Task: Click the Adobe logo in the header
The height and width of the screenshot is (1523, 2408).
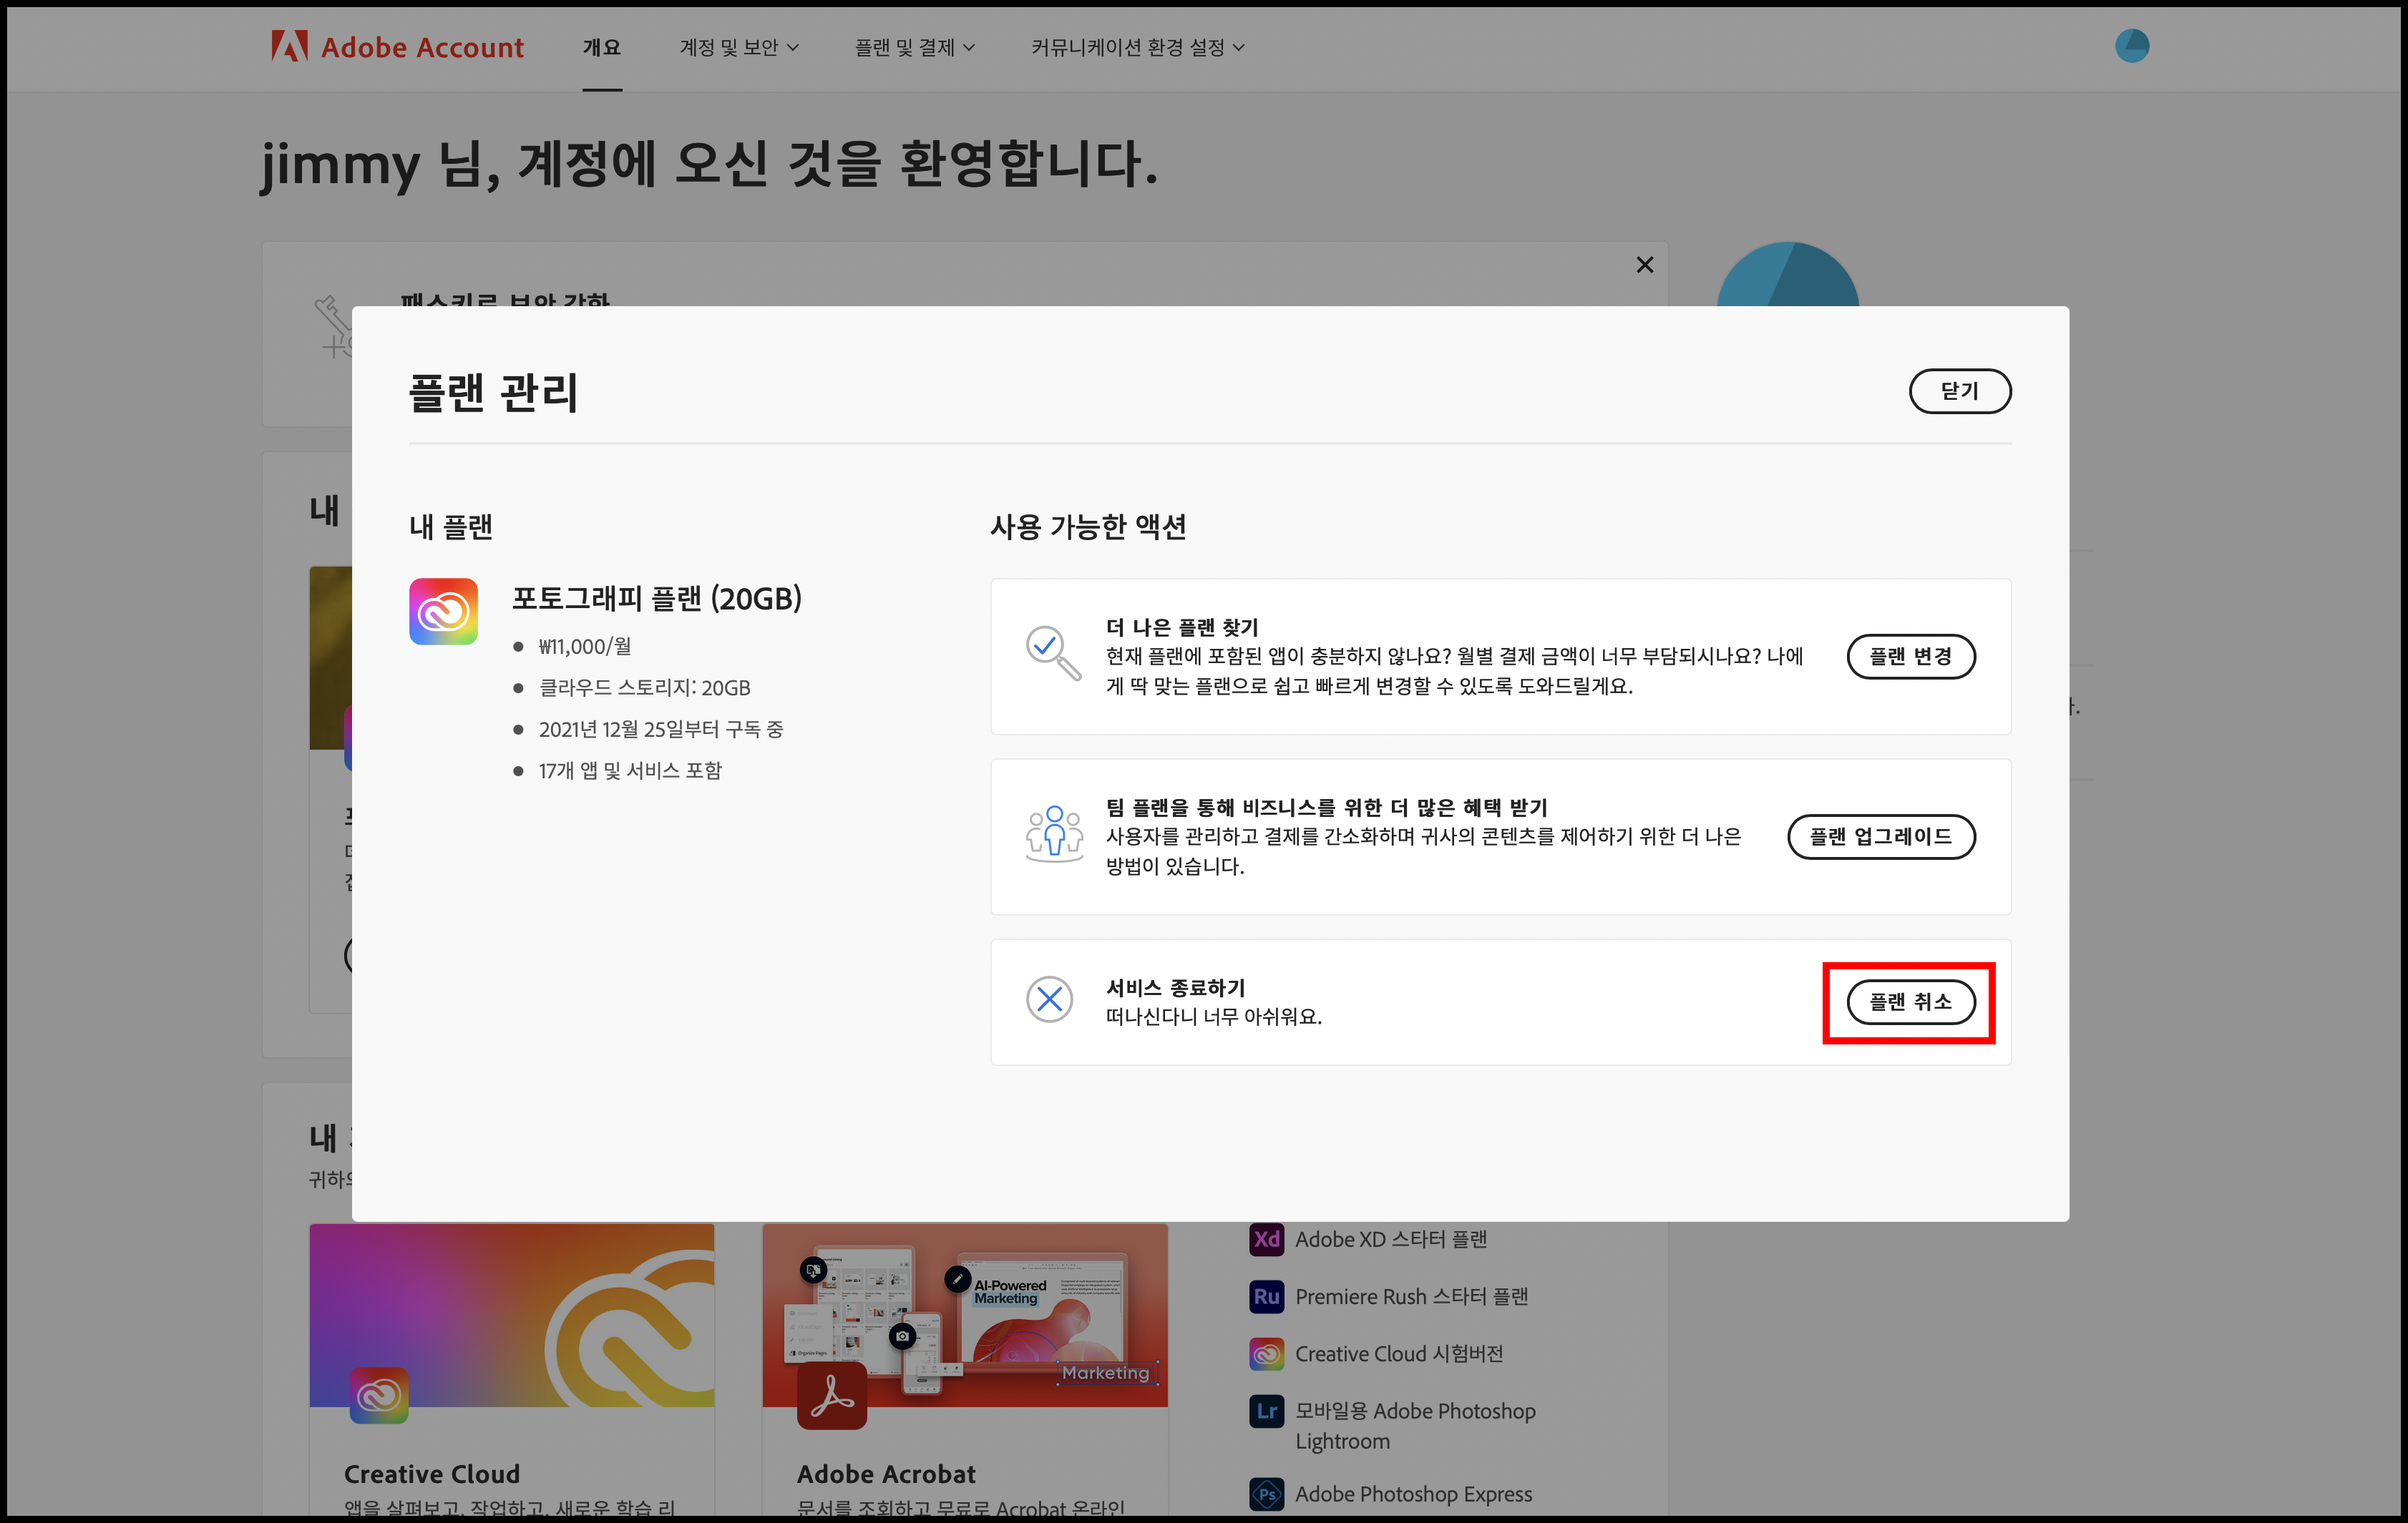Action: [289, 46]
